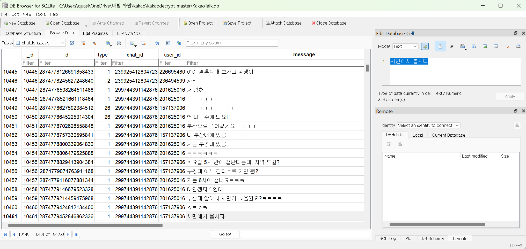Select the Current Database tab
The image size is (526, 249).
pos(449,135)
